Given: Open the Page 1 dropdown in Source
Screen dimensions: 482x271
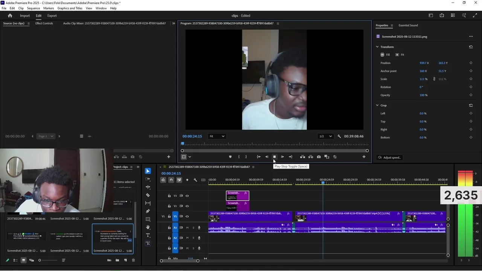Looking at the screenshot, I should pyautogui.click(x=47, y=136).
